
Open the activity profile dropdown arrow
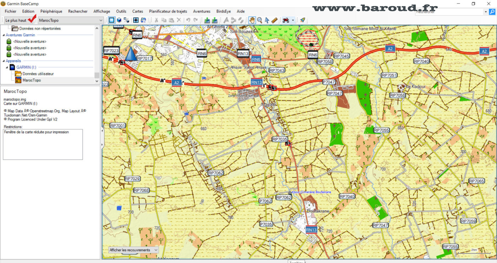pos(293,20)
